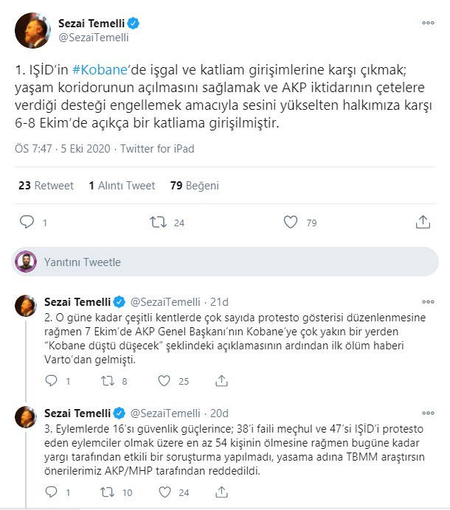The width and height of the screenshot is (450, 510).
Task: Open more options on the 21d reply
Action: (428, 301)
